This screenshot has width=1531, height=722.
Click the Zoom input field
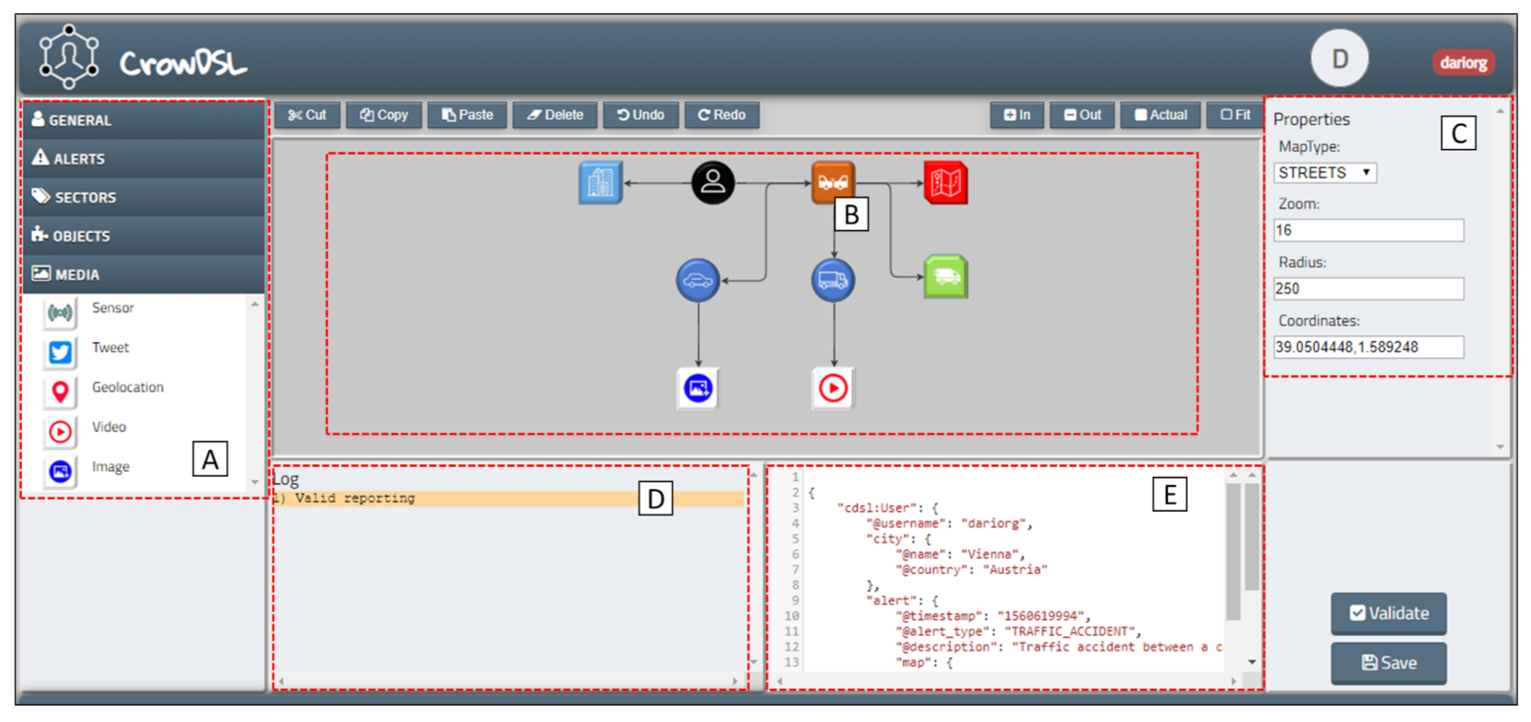click(1368, 230)
